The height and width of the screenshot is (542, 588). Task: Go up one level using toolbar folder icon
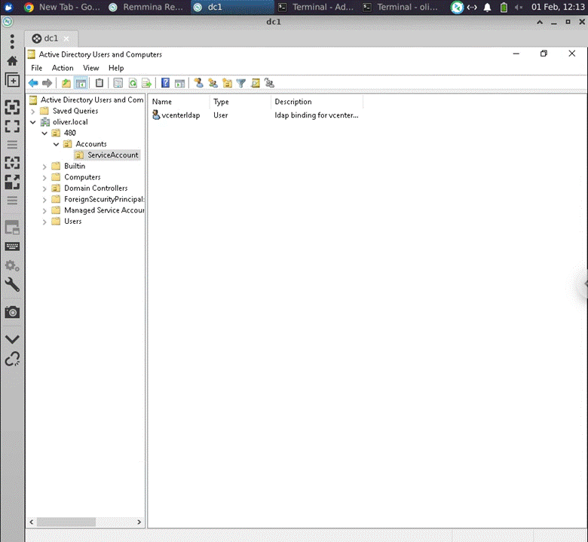tap(66, 83)
